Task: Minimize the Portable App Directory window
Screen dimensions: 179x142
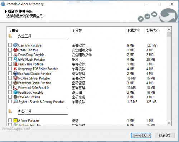Action: (x=147, y=4)
